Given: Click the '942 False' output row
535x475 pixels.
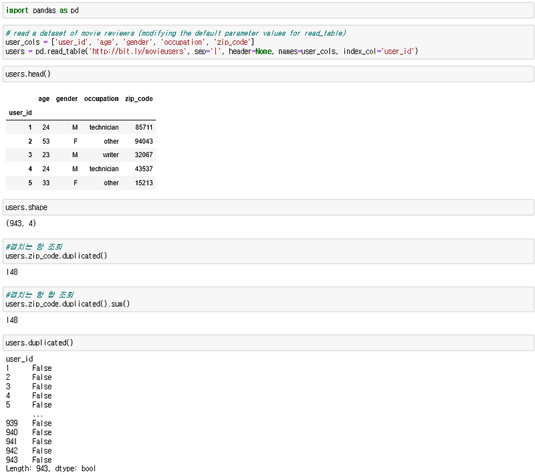Looking at the screenshot, I should coord(29,451).
